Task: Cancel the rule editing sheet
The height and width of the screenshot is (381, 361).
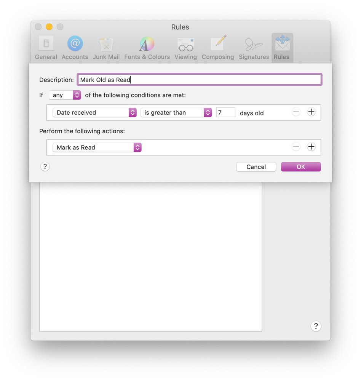Action: pyautogui.click(x=256, y=167)
